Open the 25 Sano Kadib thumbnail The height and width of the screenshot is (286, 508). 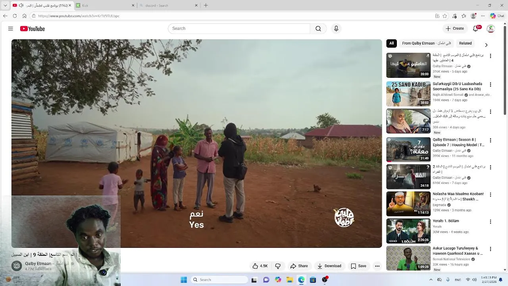(x=408, y=94)
